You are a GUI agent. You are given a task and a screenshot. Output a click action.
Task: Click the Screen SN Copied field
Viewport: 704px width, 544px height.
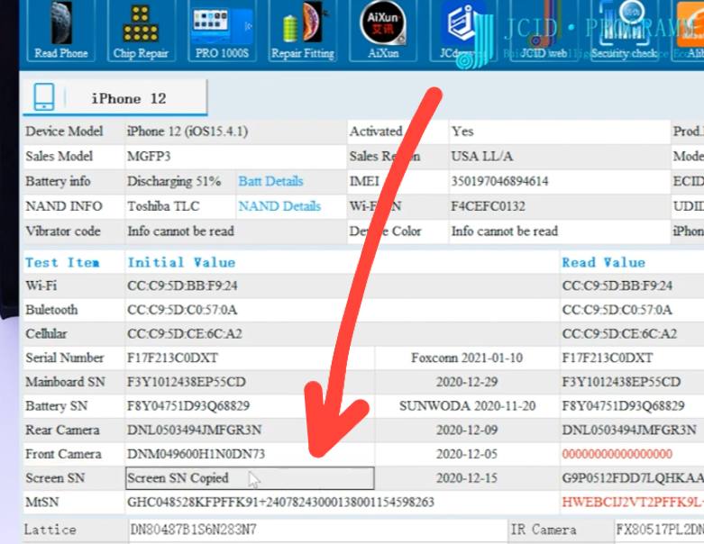pyautogui.click(x=250, y=478)
